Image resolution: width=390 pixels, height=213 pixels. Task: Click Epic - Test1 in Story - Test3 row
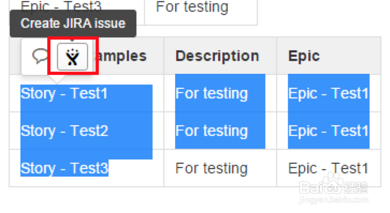(x=328, y=169)
